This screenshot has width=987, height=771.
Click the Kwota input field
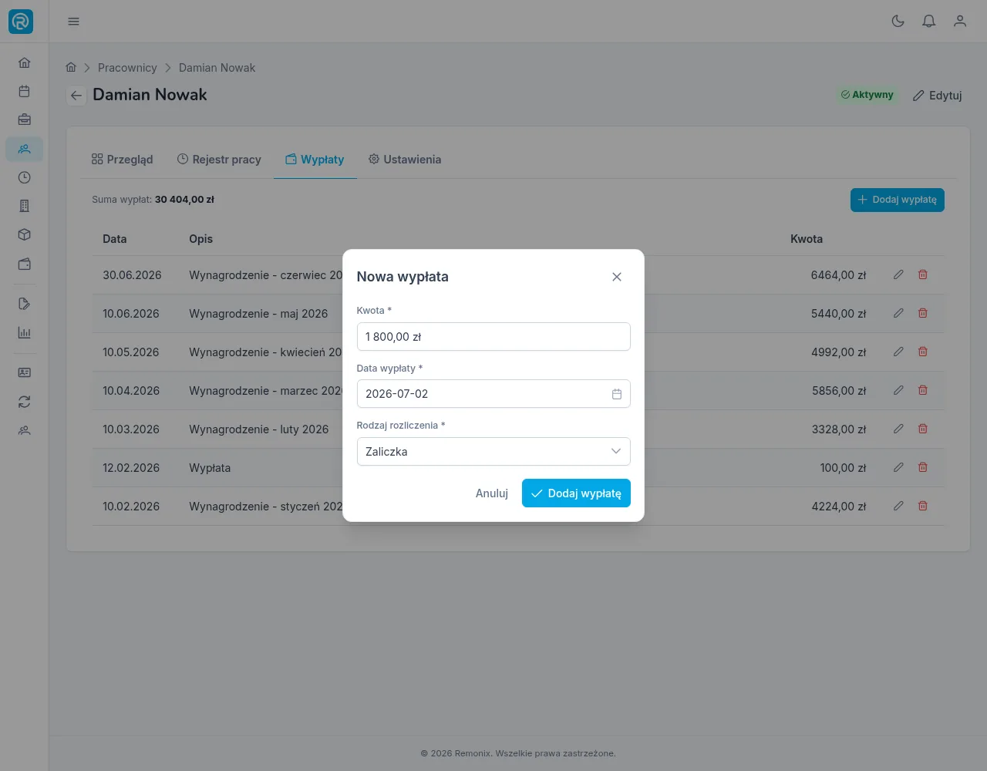tap(493, 337)
